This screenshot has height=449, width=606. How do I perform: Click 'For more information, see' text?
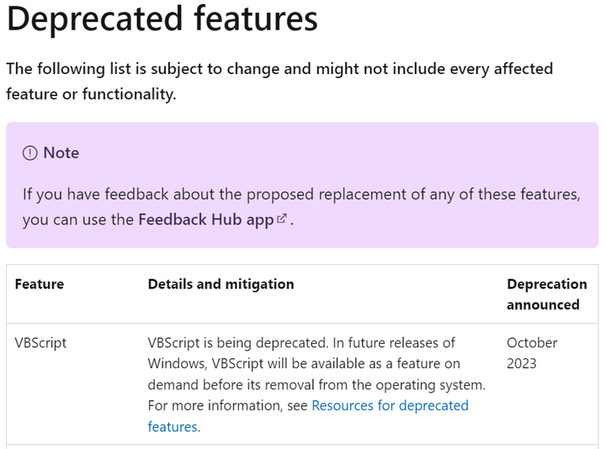click(x=227, y=406)
